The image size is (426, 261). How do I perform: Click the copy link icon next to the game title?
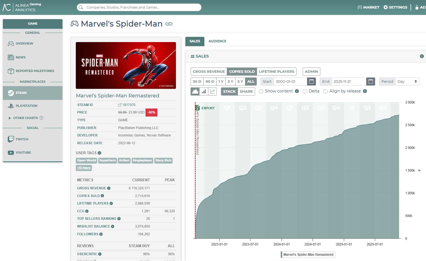[x=169, y=24]
